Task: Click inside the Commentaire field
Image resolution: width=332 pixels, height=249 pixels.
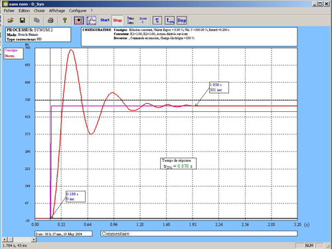Action: (199, 234)
